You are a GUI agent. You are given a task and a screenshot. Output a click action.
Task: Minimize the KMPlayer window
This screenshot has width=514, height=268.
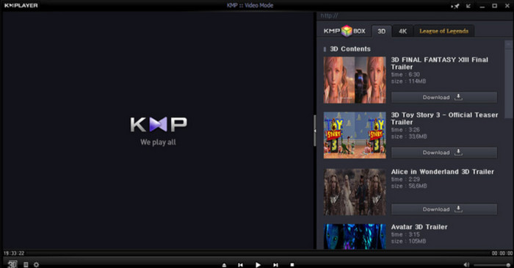[482, 6]
